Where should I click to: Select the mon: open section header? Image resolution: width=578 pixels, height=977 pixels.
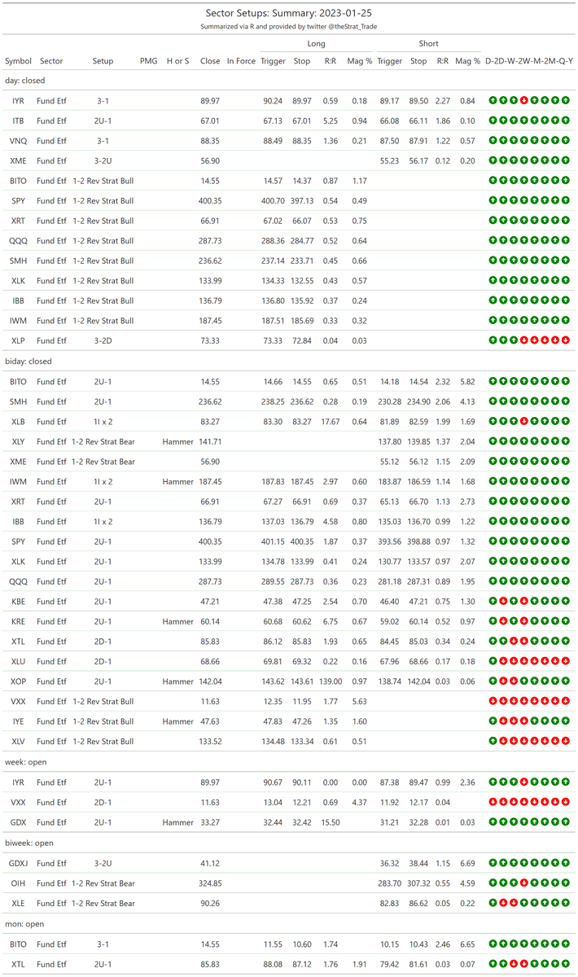click(x=25, y=924)
